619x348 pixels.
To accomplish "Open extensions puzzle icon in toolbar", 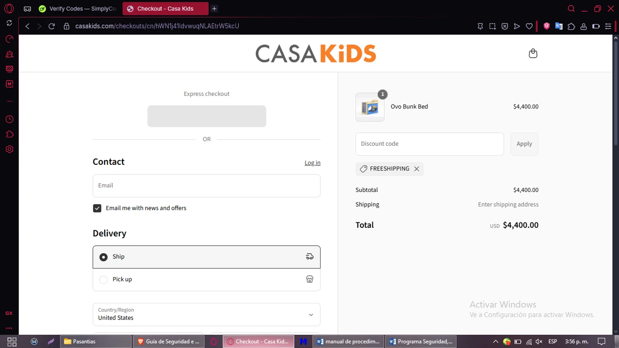I will tap(571, 26).
